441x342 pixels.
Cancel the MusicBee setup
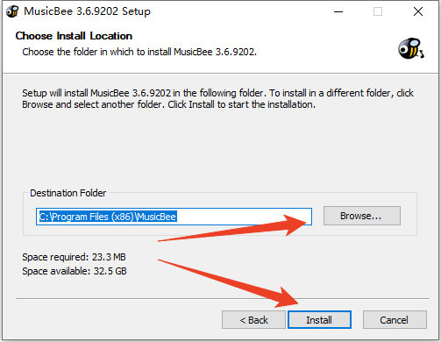coord(395,320)
